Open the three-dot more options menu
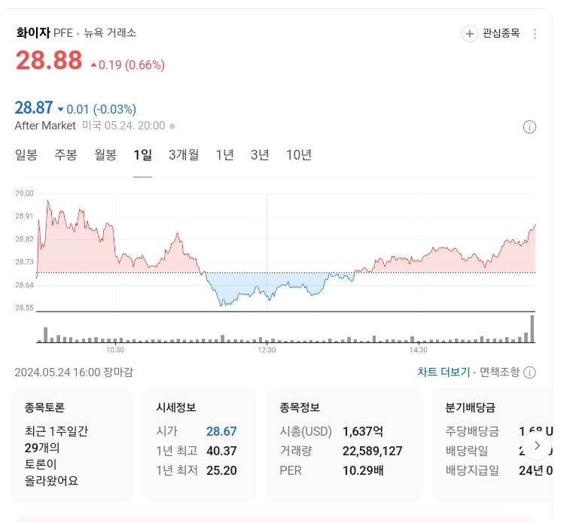579x523 pixels. point(535,34)
